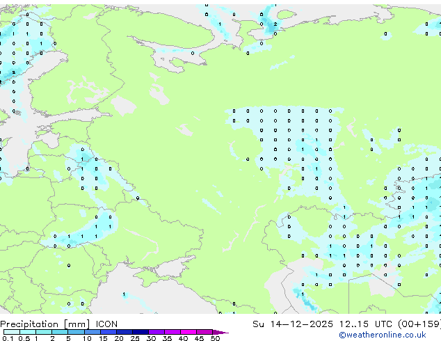The height and width of the screenshot is (341, 441).
Task: Pick the 15–20 mm legend swatch
Action: pos(108,332)
